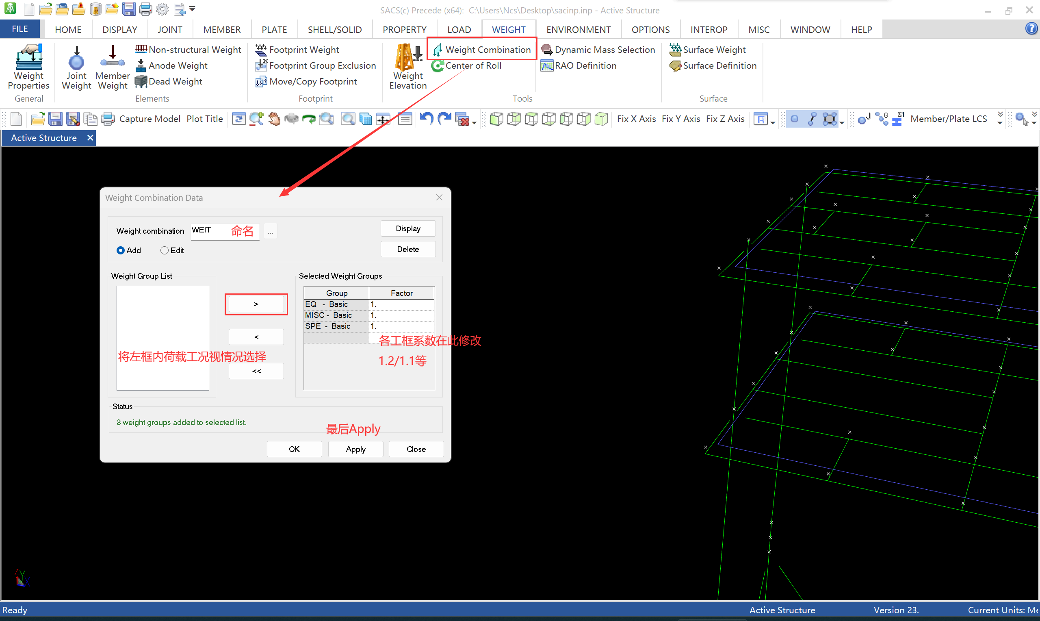Click the Apply button in the dialog
Viewport: 1040px width, 621px height.
tap(355, 449)
